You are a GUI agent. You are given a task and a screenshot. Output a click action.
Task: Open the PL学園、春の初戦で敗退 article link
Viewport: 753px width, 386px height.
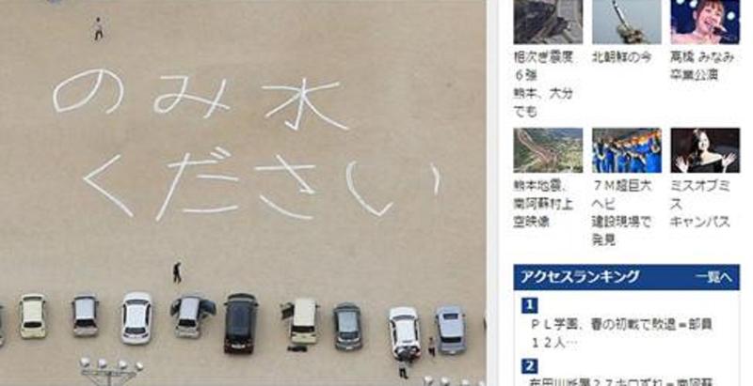click(x=621, y=325)
